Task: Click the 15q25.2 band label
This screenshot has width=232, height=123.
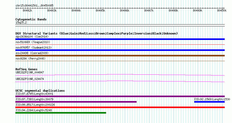Action: pos(21,22)
